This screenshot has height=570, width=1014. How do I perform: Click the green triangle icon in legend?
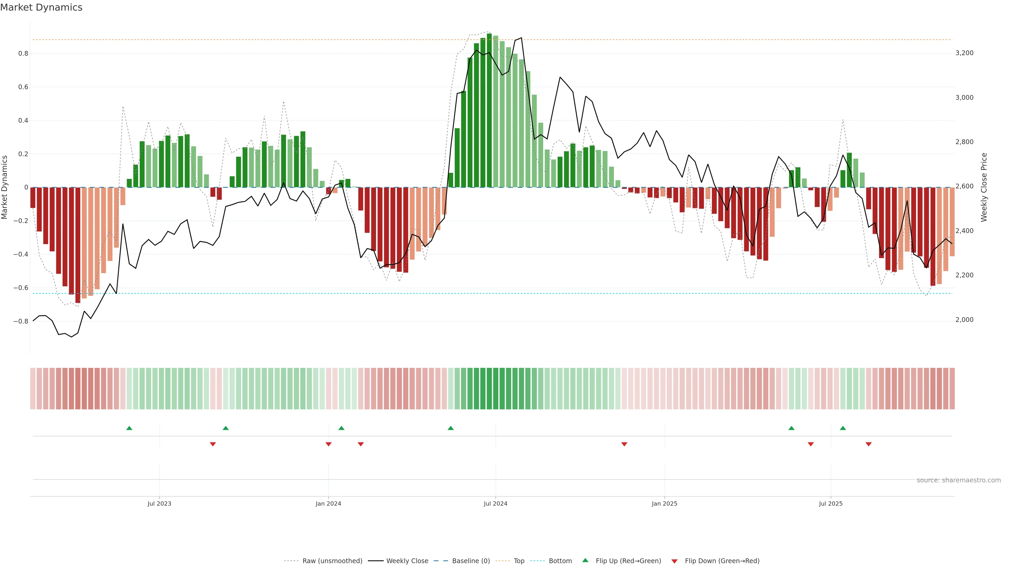coord(585,560)
